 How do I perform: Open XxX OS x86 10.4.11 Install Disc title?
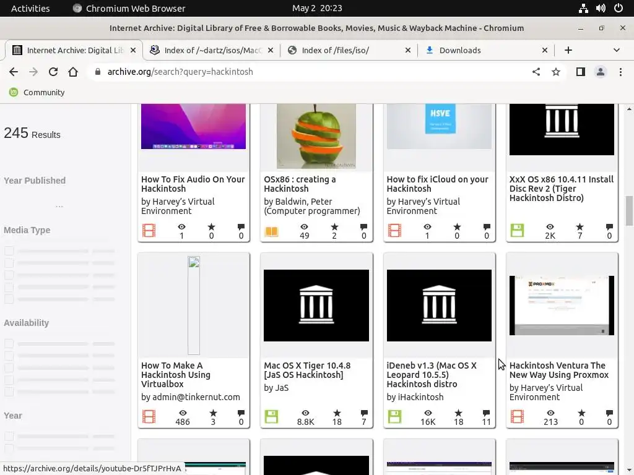(x=561, y=189)
